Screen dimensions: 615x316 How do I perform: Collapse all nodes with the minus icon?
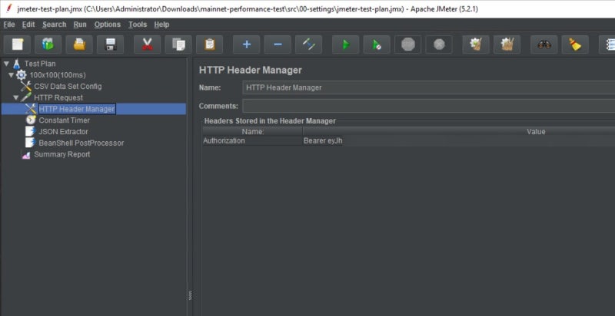click(x=278, y=44)
